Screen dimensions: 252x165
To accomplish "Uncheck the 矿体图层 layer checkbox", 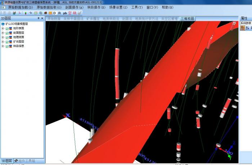I will pos(7,42).
